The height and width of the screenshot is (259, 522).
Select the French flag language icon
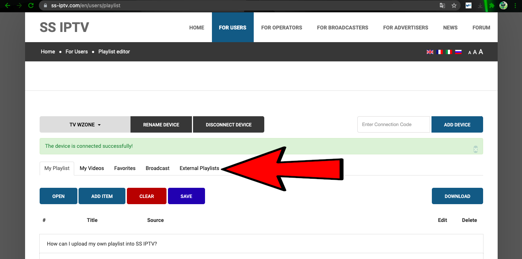[x=439, y=52]
